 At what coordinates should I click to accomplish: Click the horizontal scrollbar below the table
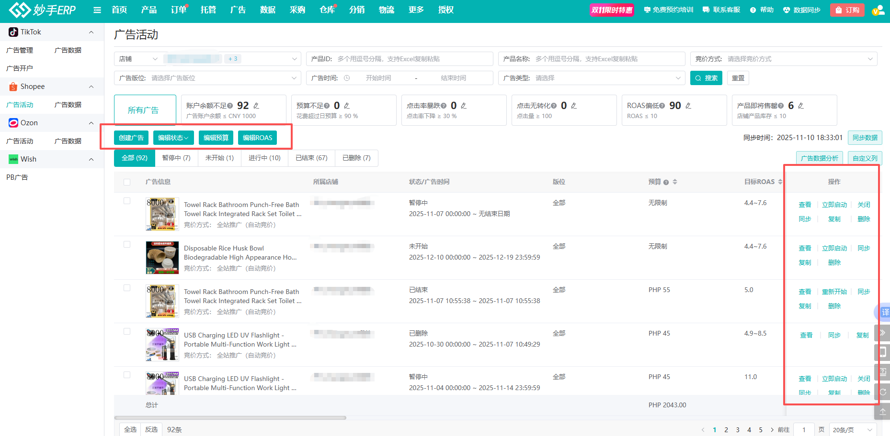(230, 418)
